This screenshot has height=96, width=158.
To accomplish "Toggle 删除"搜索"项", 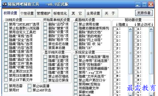I will tap(45, 28).
